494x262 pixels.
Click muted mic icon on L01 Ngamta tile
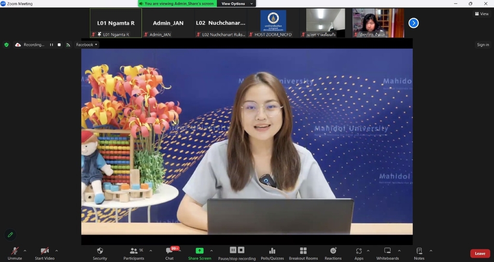click(94, 34)
